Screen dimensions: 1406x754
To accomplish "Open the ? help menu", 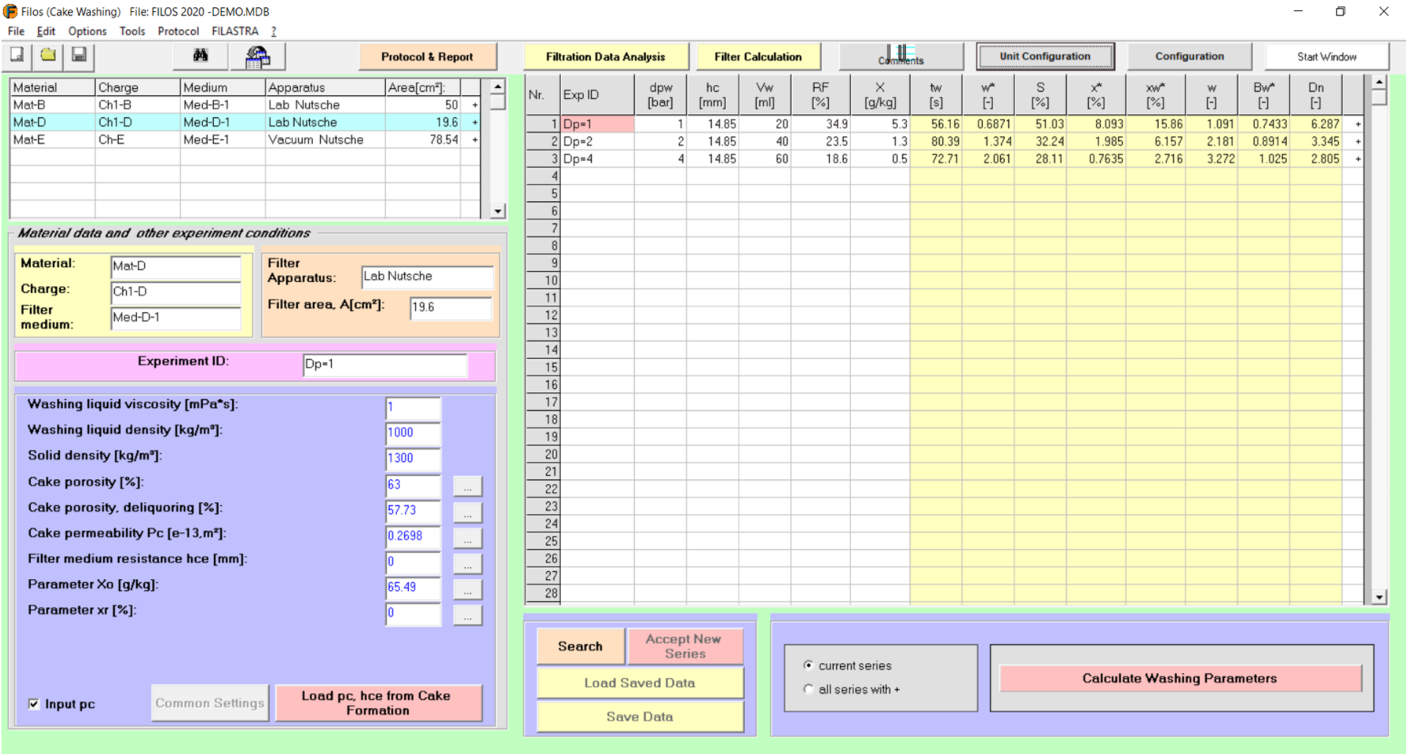I will (x=273, y=31).
